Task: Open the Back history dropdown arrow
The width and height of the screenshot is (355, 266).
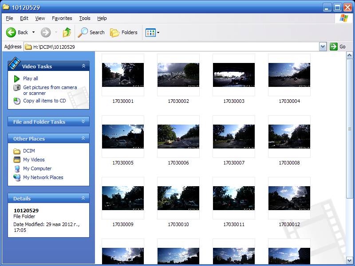Action: pyautogui.click(x=34, y=32)
